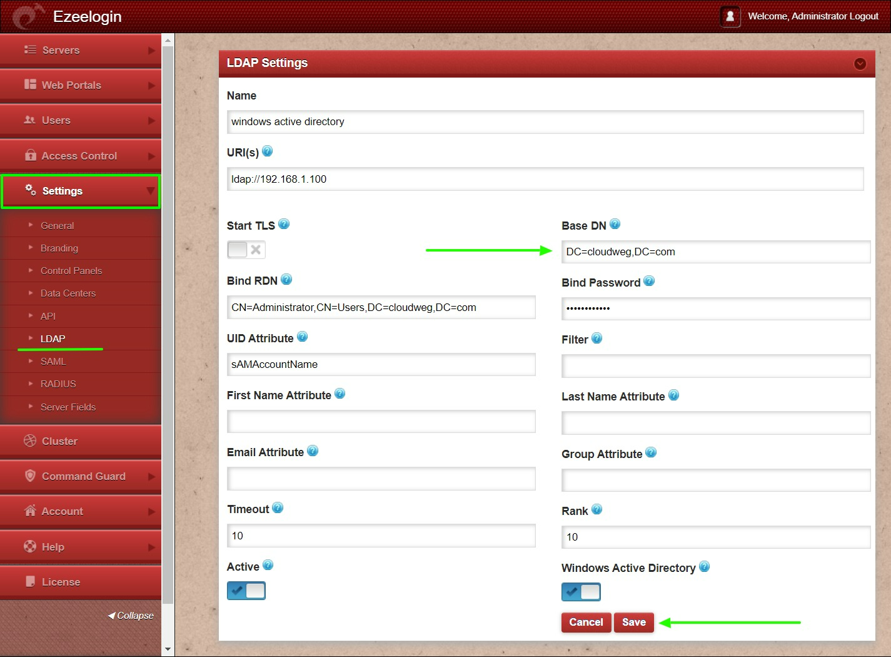Collapse the LDAP Settings panel chevron

coord(860,64)
